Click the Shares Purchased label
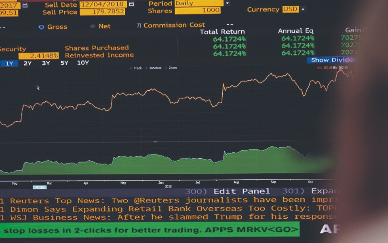The image size is (388, 243). click(97, 48)
